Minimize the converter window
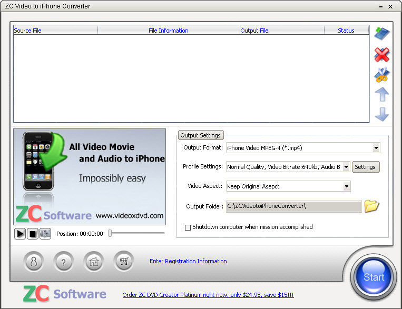Viewport: 402px width, 309px height. click(381, 7)
